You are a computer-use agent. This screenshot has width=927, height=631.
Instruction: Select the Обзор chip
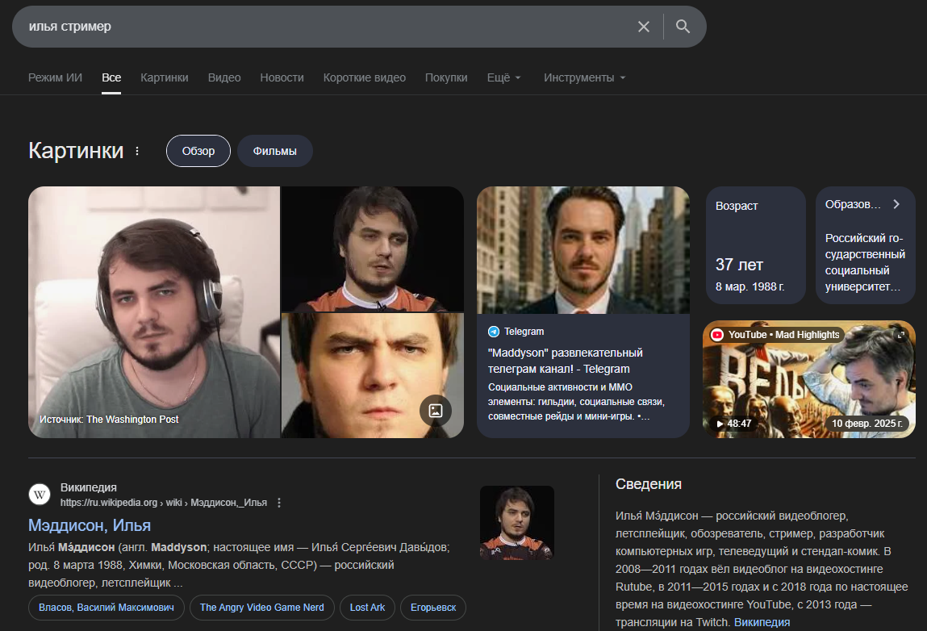click(x=198, y=151)
